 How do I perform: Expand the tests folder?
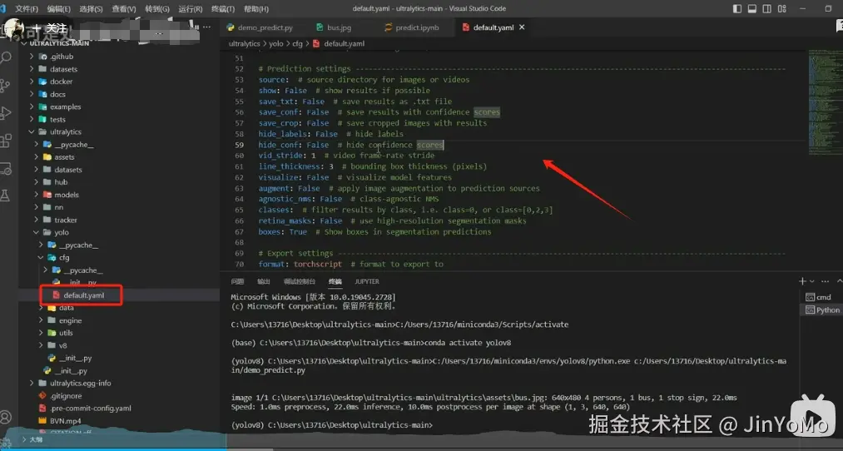(32, 119)
